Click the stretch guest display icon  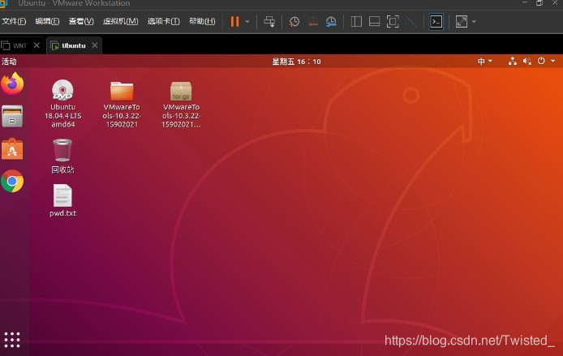(x=462, y=22)
